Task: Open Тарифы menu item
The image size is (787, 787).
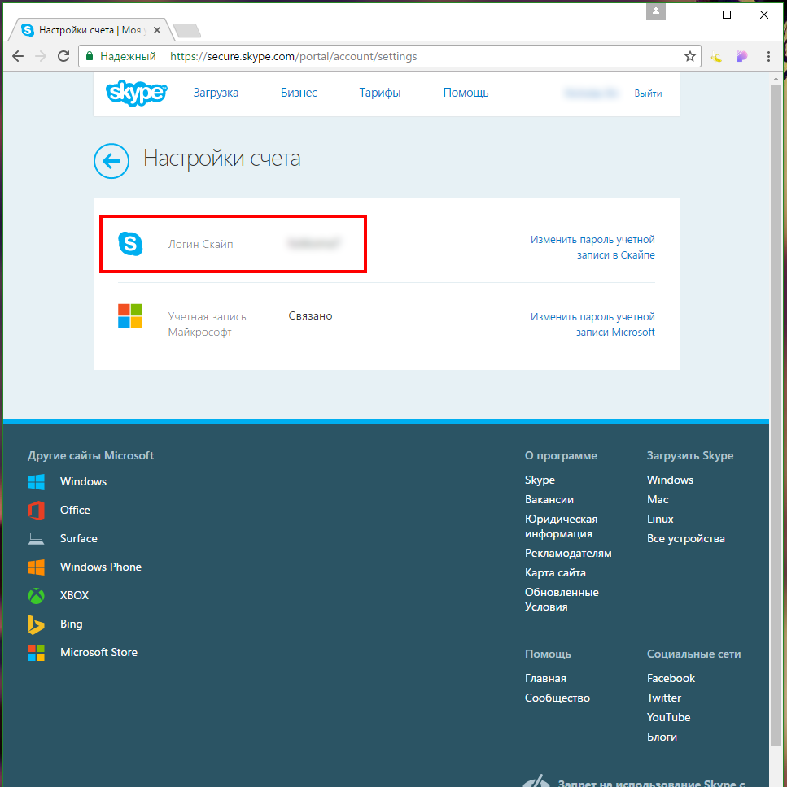Action: pyautogui.click(x=380, y=93)
